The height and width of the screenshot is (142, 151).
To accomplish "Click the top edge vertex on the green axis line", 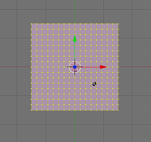I will click(x=75, y=24).
